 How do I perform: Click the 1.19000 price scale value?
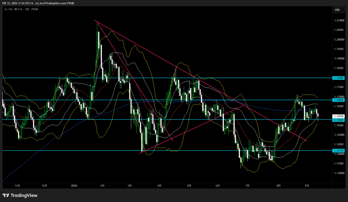339,58
